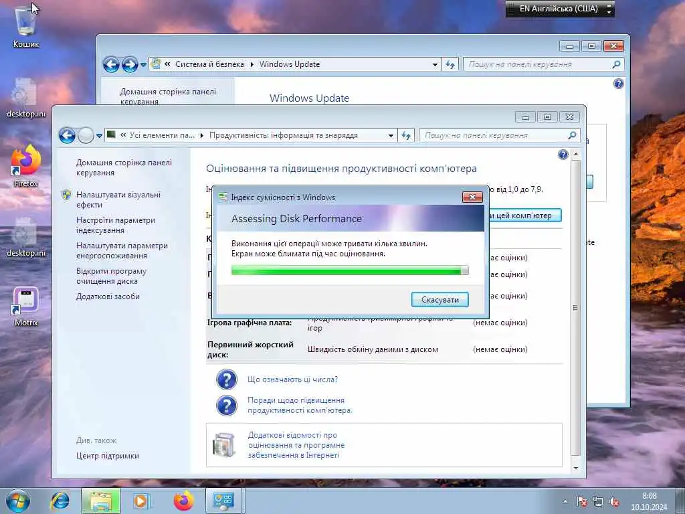Click the Start button on the taskbar
Image resolution: width=685 pixels, height=514 pixels.
point(18,501)
